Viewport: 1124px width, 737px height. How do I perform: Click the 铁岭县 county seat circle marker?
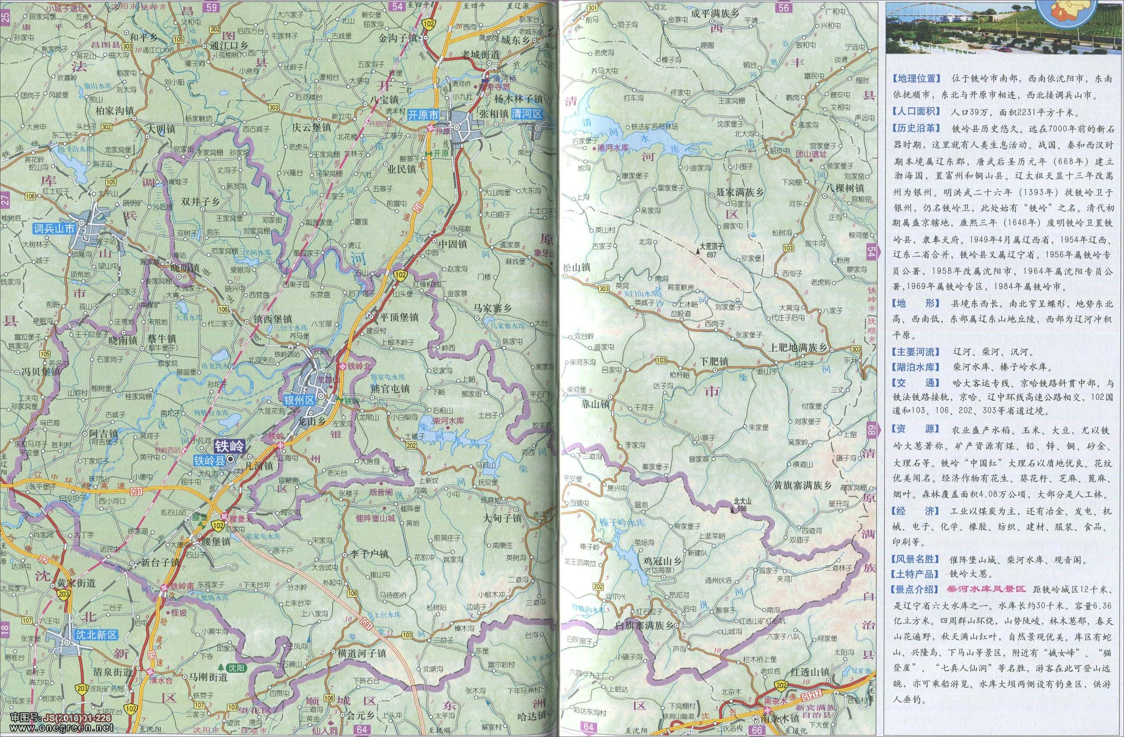click(x=230, y=459)
